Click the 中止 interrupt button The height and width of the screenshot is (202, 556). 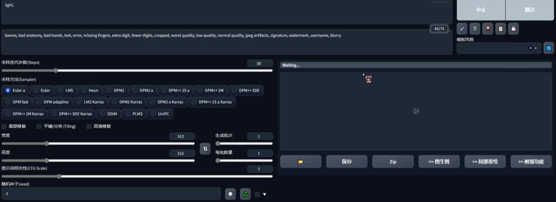click(x=480, y=9)
